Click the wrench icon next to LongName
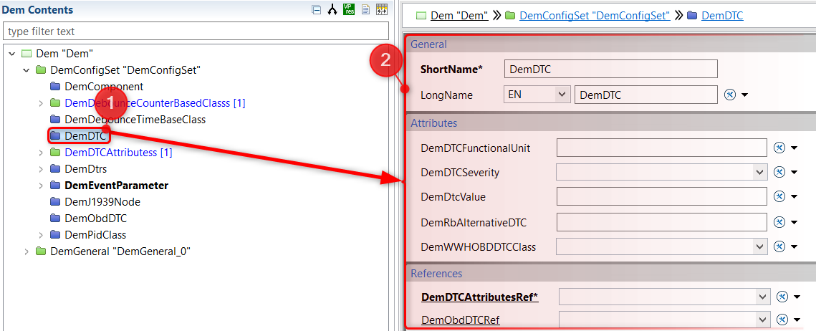 (x=730, y=95)
